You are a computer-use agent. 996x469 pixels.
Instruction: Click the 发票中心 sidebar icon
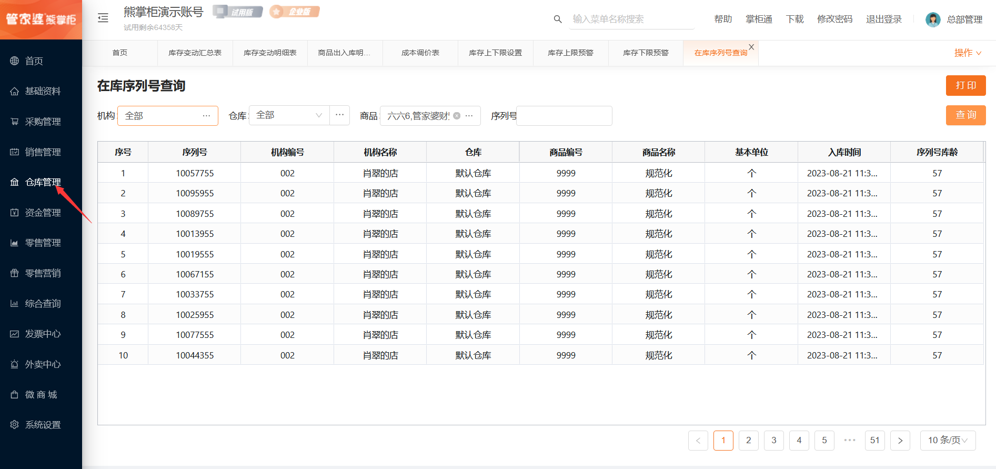[x=15, y=334]
